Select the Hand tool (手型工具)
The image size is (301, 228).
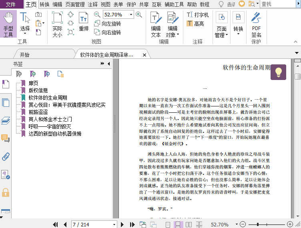(8, 24)
